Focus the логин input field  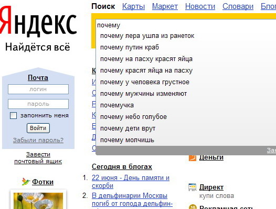38,89
